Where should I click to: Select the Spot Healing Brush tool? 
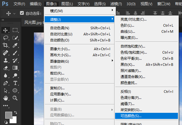[6, 53]
